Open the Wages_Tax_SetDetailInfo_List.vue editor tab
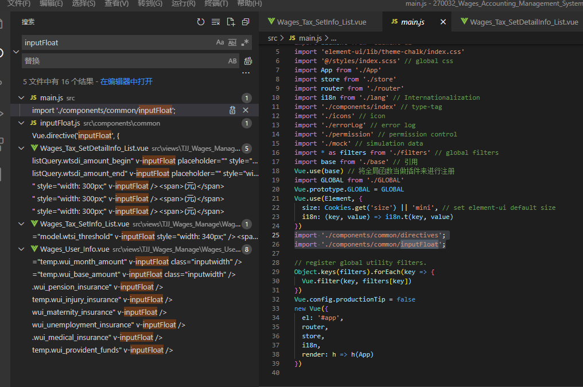Viewport: 583px width, 387px height. click(x=523, y=22)
